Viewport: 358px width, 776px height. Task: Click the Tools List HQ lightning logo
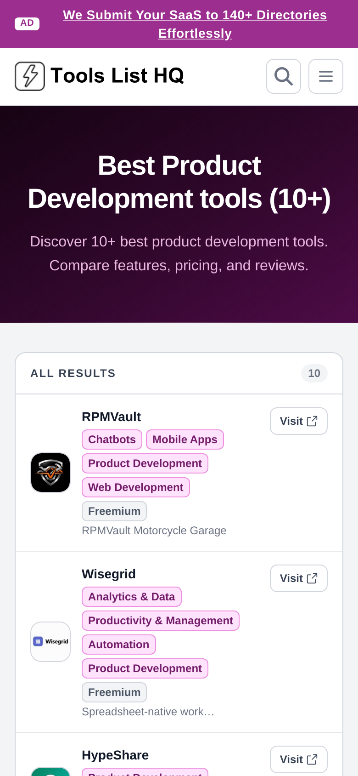30,76
